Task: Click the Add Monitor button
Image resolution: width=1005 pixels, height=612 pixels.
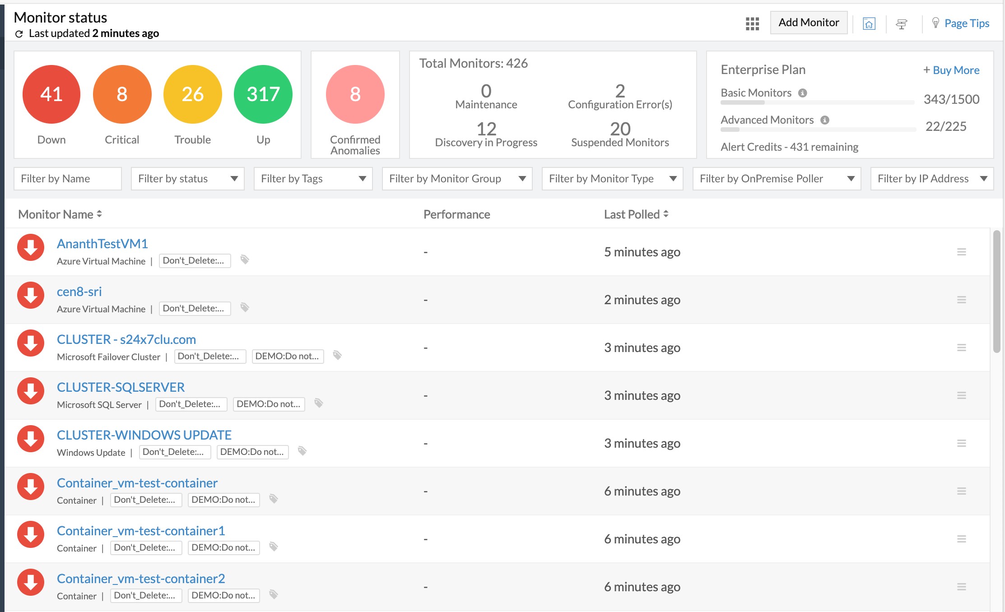Action: [x=808, y=23]
